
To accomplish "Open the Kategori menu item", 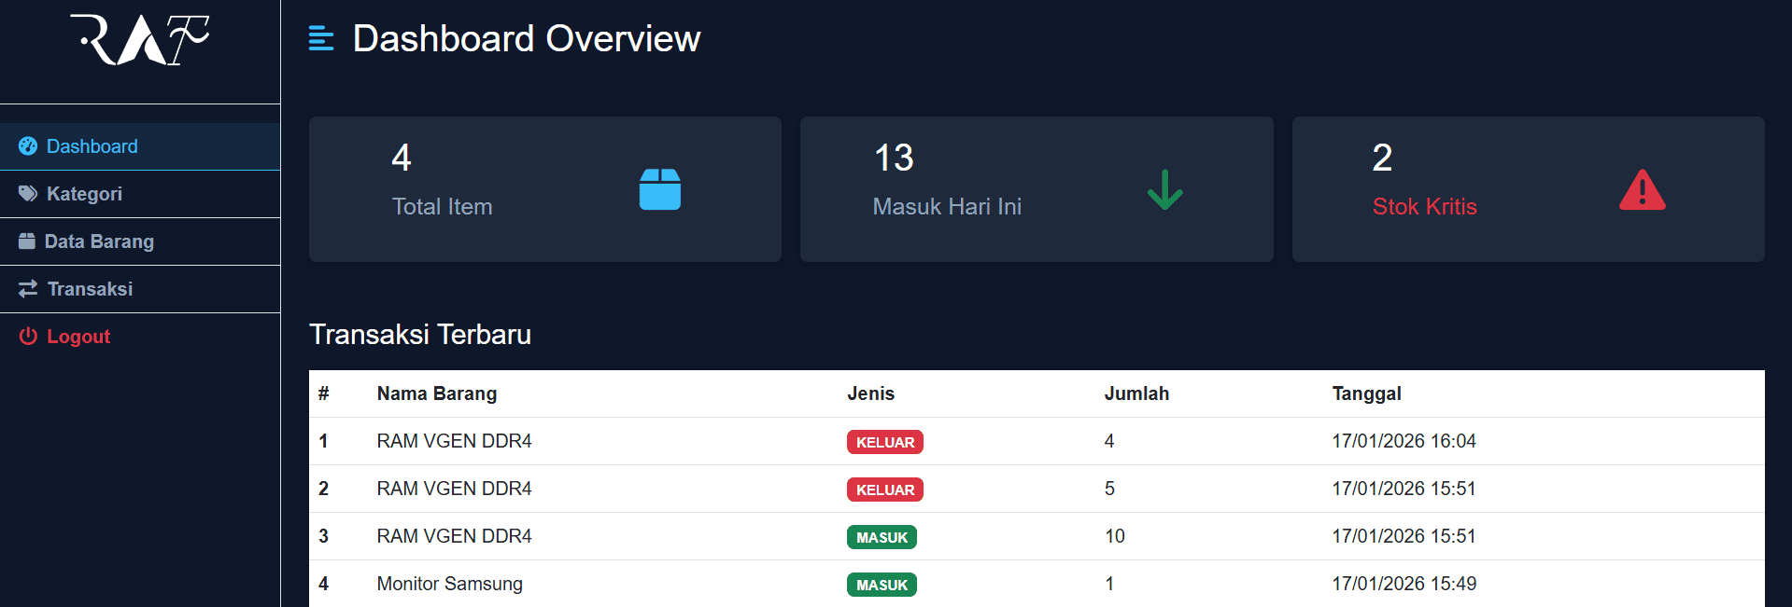I will (84, 194).
